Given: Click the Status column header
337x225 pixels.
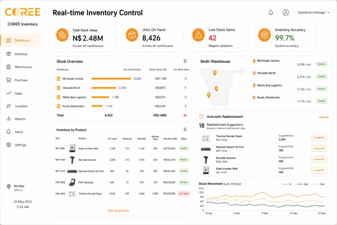Looking at the screenshot, I should [184, 138].
